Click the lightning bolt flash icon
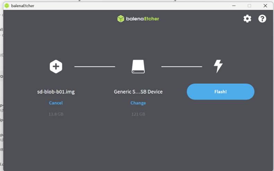The image size is (274, 171). coord(218,66)
